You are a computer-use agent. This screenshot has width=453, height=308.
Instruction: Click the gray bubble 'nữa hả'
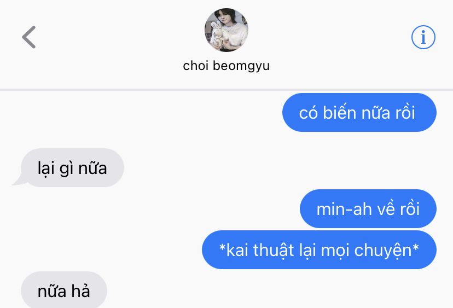coord(64,290)
